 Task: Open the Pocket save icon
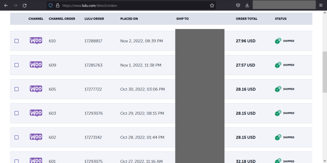238,5
